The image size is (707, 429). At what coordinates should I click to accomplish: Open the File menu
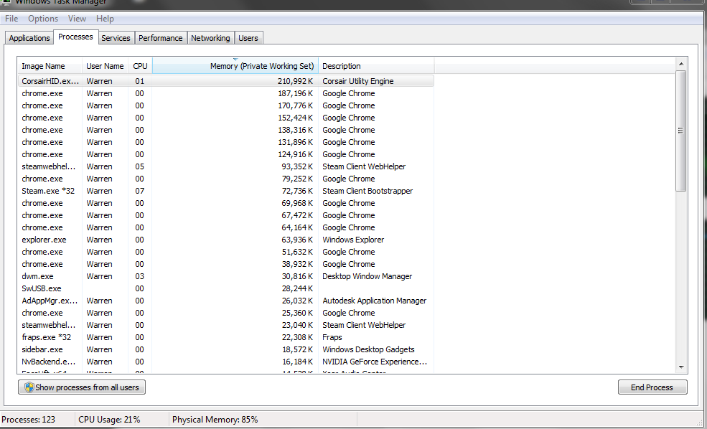coord(11,19)
